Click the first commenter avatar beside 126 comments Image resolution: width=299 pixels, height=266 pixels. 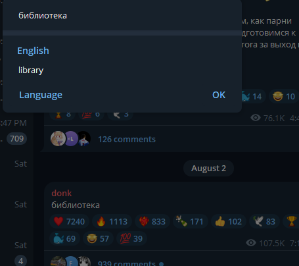(58, 139)
